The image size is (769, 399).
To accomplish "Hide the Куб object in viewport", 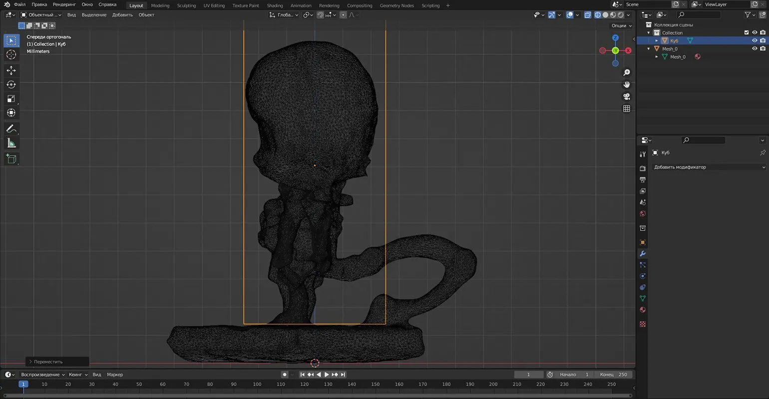I will pyautogui.click(x=755, y=41).
